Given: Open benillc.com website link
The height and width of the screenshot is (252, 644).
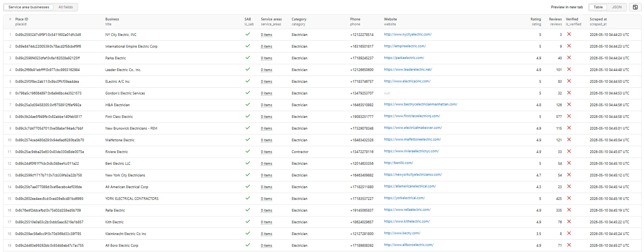Looking at the screenshot, I should 398,163.
